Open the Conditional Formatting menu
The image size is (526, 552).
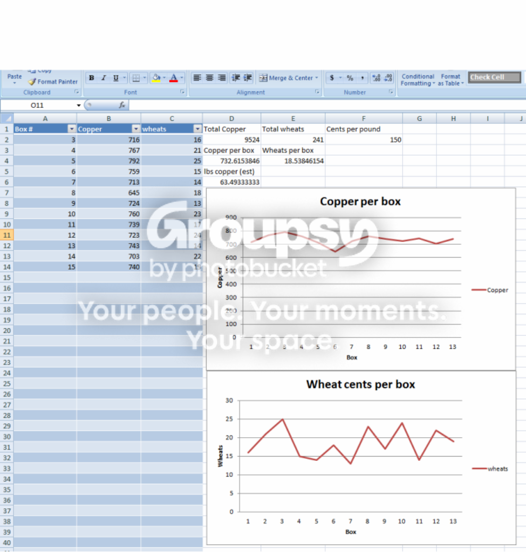click(418, 80)
